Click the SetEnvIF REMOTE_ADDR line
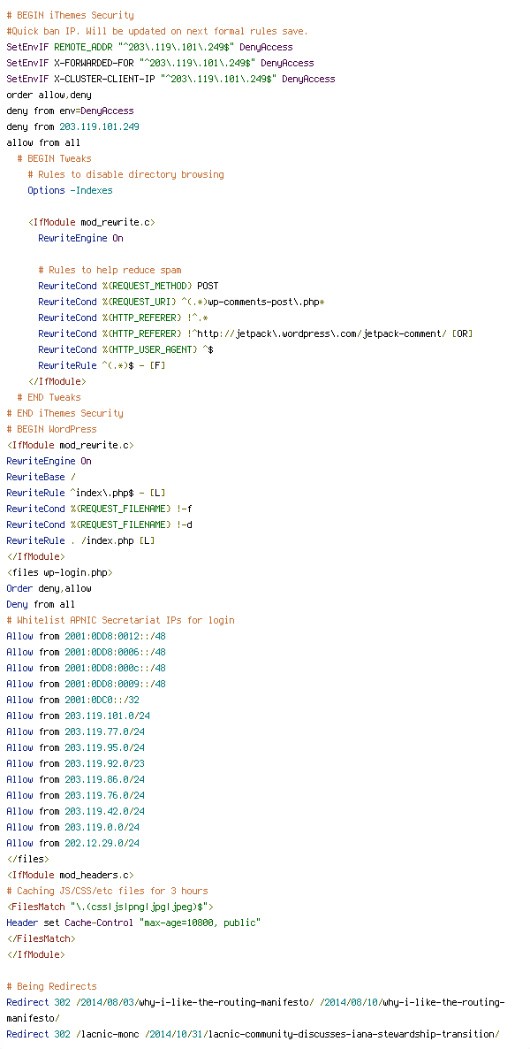Viewport: 530px width, 1049px height. pyautogui.click(x=149, y=48)
